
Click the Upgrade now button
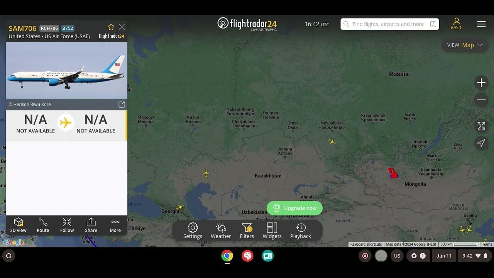(x=294, y=208)
